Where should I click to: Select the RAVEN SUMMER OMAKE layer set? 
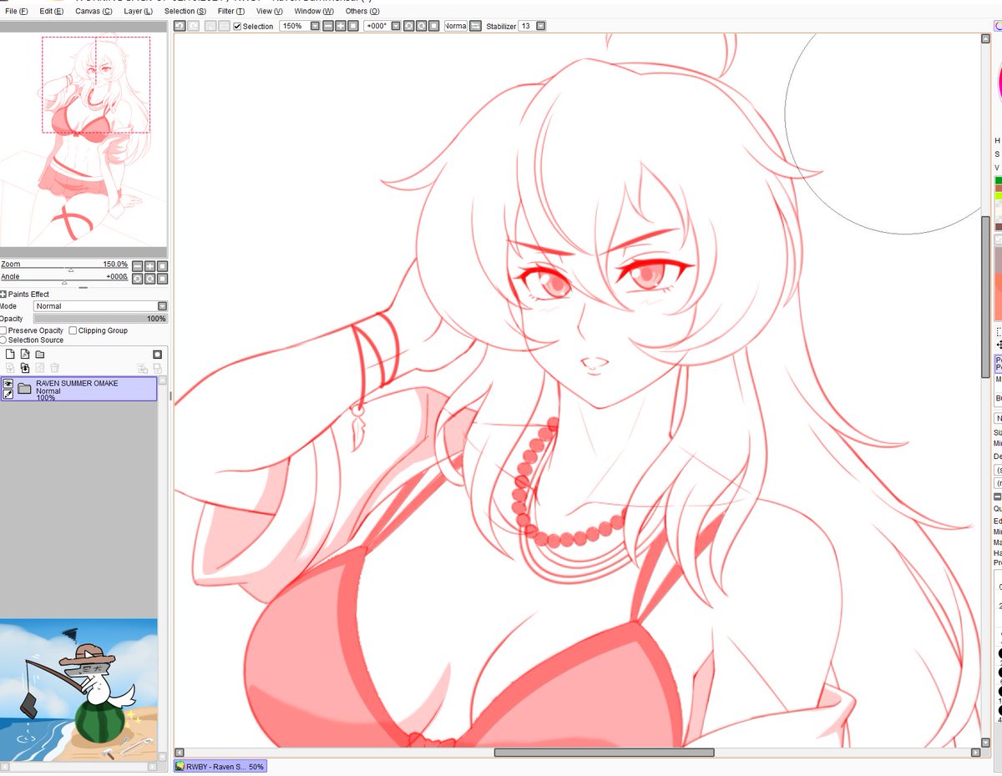(x=78, y=389)
